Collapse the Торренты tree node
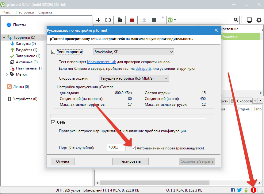264x194 pixels. [x=4, y=37]
